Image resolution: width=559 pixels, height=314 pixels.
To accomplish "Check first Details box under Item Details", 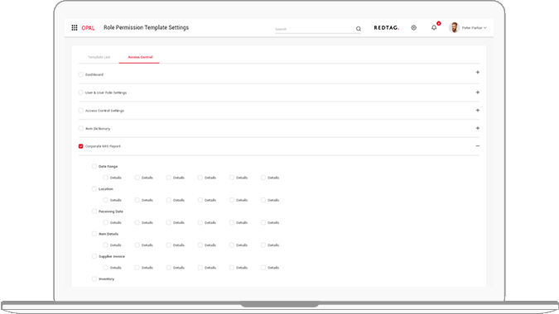I will pos(105,245).
